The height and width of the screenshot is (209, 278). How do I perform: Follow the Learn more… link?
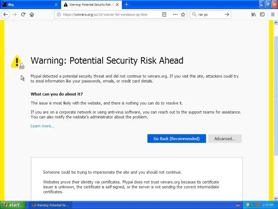[x=42, y=126]
